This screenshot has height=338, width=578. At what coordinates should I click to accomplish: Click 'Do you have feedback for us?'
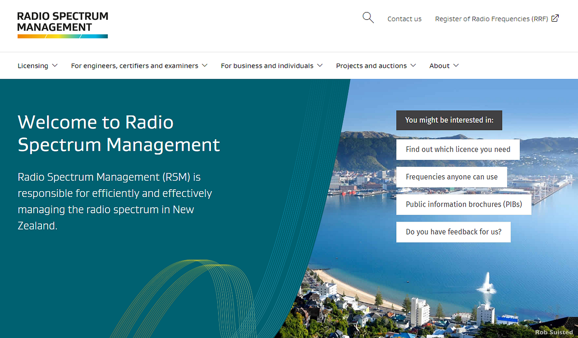453,232
